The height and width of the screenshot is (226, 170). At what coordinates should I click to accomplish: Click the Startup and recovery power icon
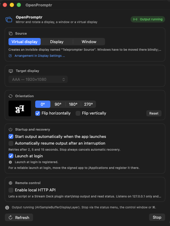pyautogui.click(x=11, y=130)
